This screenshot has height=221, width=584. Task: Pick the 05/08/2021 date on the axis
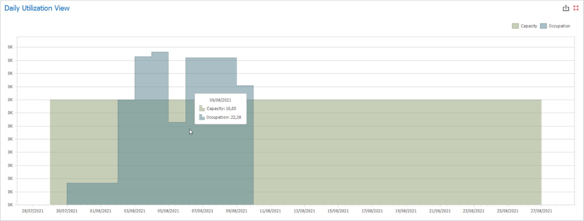point(169,211)
